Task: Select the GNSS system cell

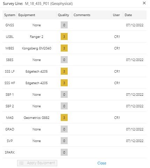Action: pos(10,25)
